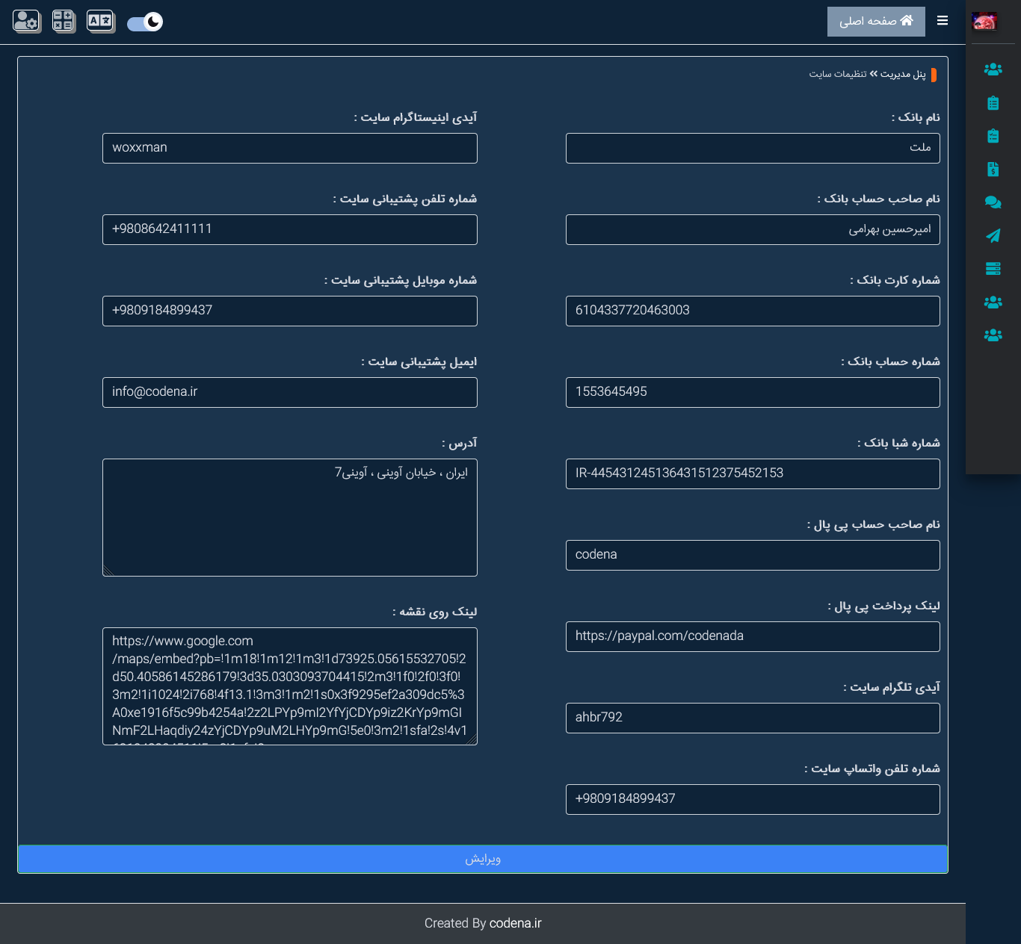This screenshot has width=1021, height=944.
Task: Go to صفحه اصلی home button
Action: [876, 22]
